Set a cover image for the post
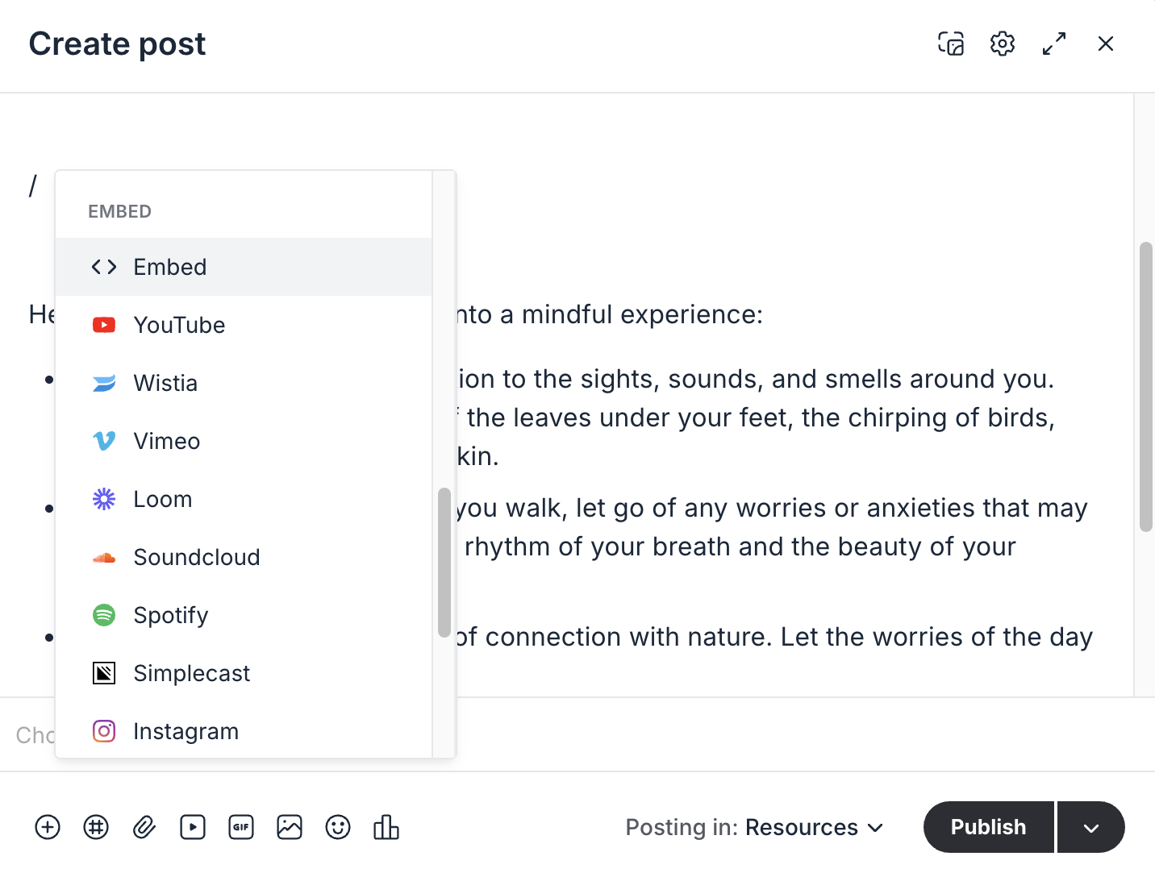 click(951, 44)
